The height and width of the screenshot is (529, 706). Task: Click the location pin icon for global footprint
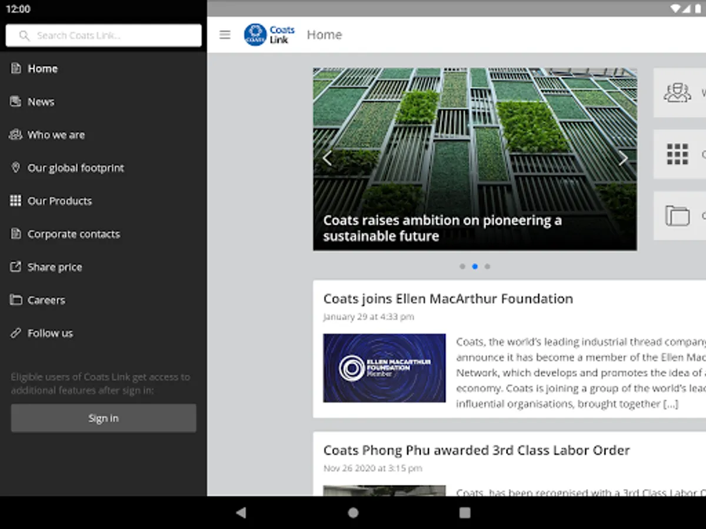[x=16, y=168]
